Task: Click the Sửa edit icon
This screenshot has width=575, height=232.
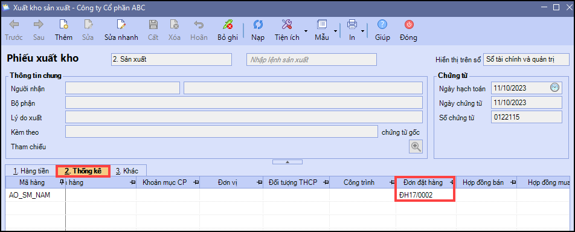Action: click(88, 25)
